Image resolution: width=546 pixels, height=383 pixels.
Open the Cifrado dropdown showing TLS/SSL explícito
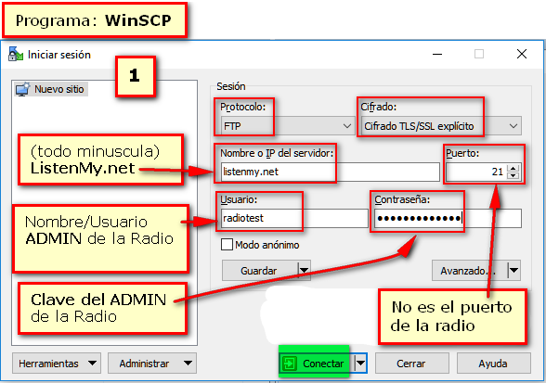tap(441, 126)
